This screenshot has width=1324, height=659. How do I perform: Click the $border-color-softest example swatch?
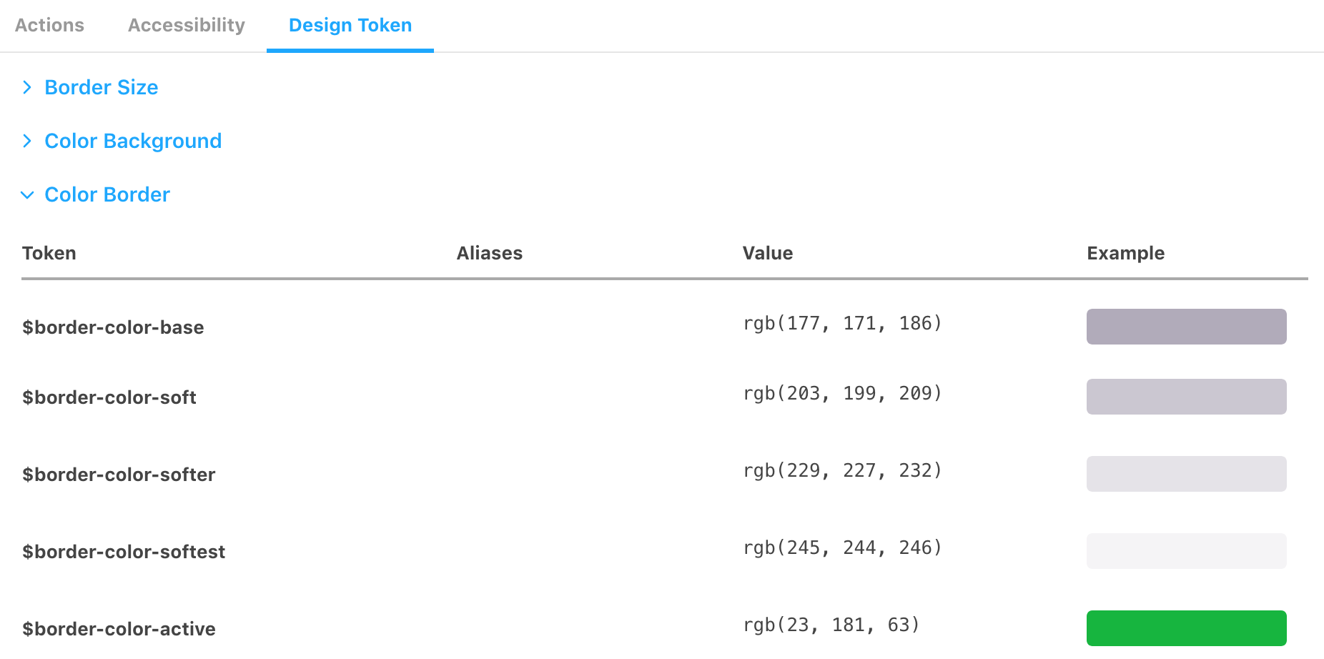click(1187, 551)
